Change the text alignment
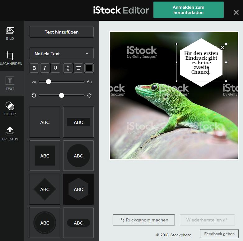The height and width of the screenshot is (241, 243). [x=78, y=68]
